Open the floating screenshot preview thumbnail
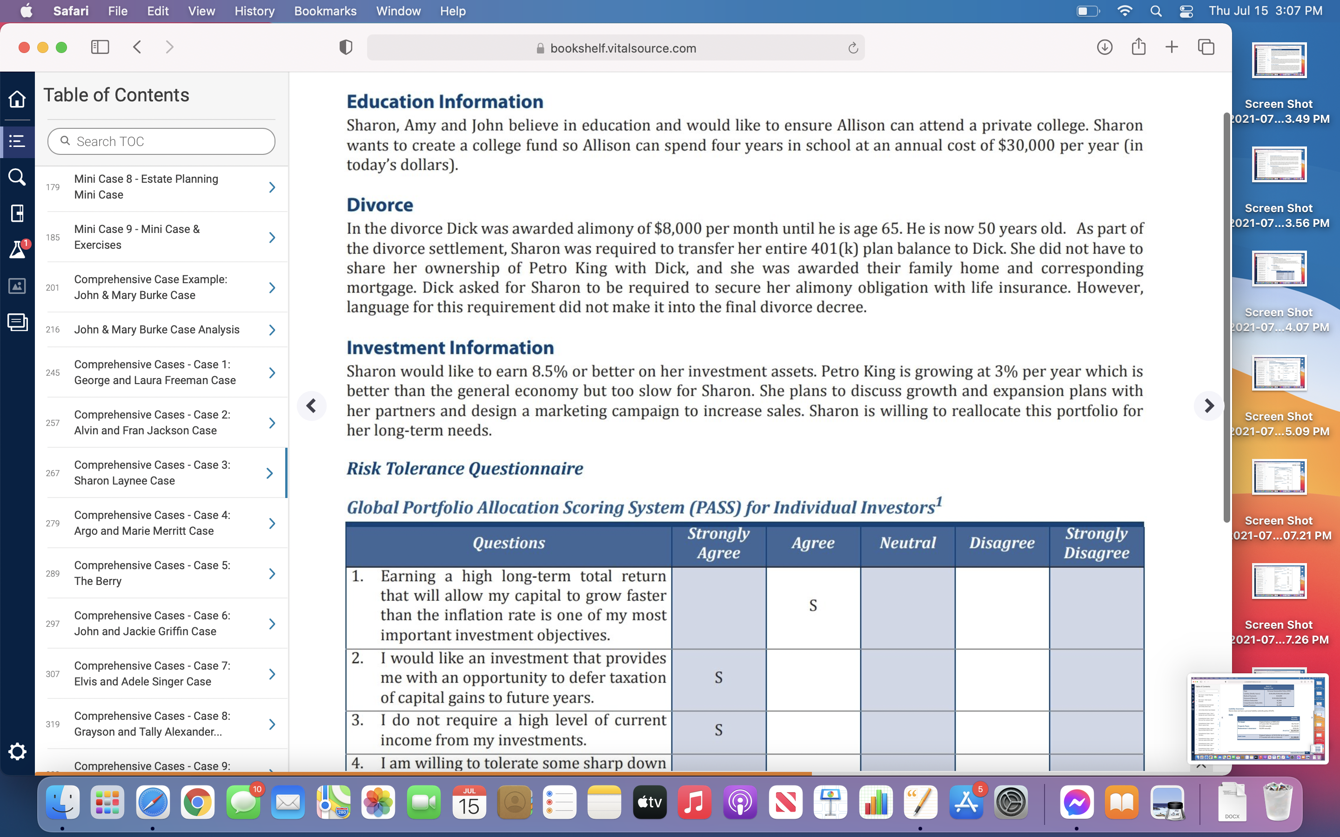The height and width of the screenshot is (837, 1340). [x=1257, y=718]
